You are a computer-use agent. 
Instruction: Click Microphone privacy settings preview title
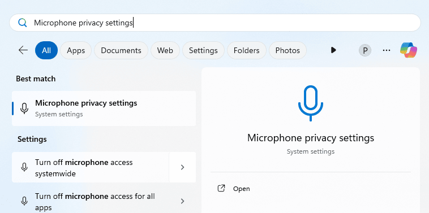click(311, 138)
